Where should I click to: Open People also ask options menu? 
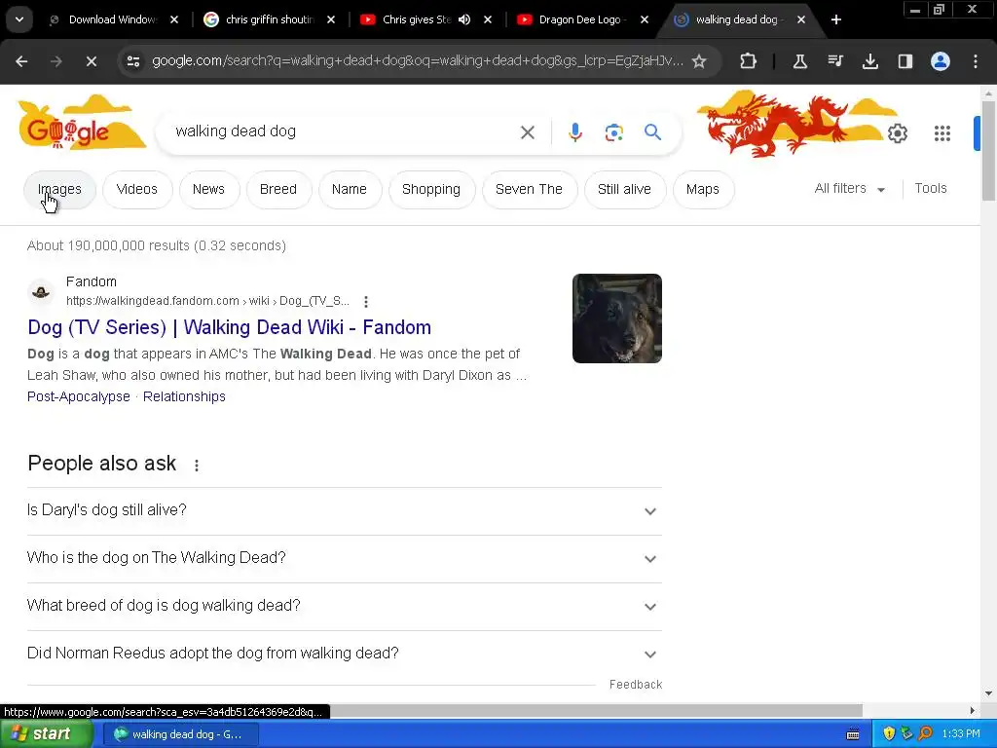(197, 466)
